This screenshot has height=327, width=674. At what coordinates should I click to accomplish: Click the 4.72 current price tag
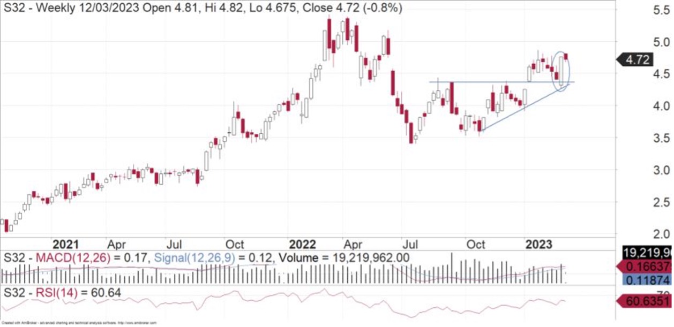(636, 59)
